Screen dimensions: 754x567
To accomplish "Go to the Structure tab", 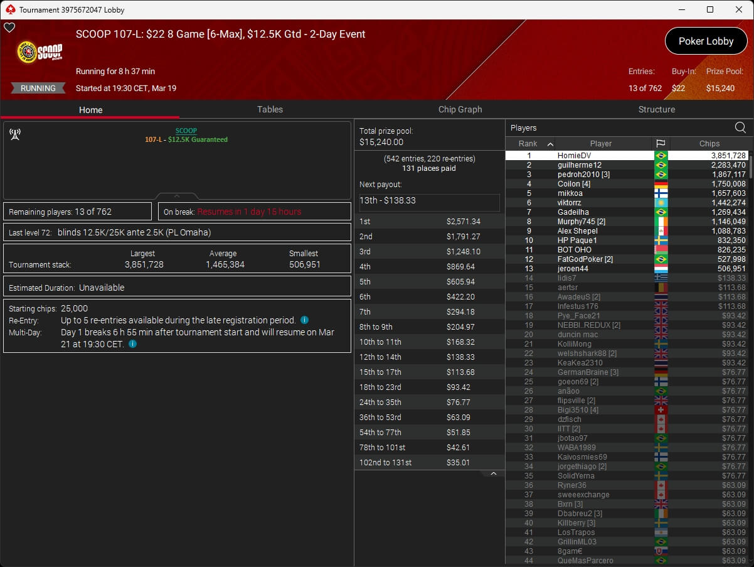I will pyautogui.click(x=656, y=109).
